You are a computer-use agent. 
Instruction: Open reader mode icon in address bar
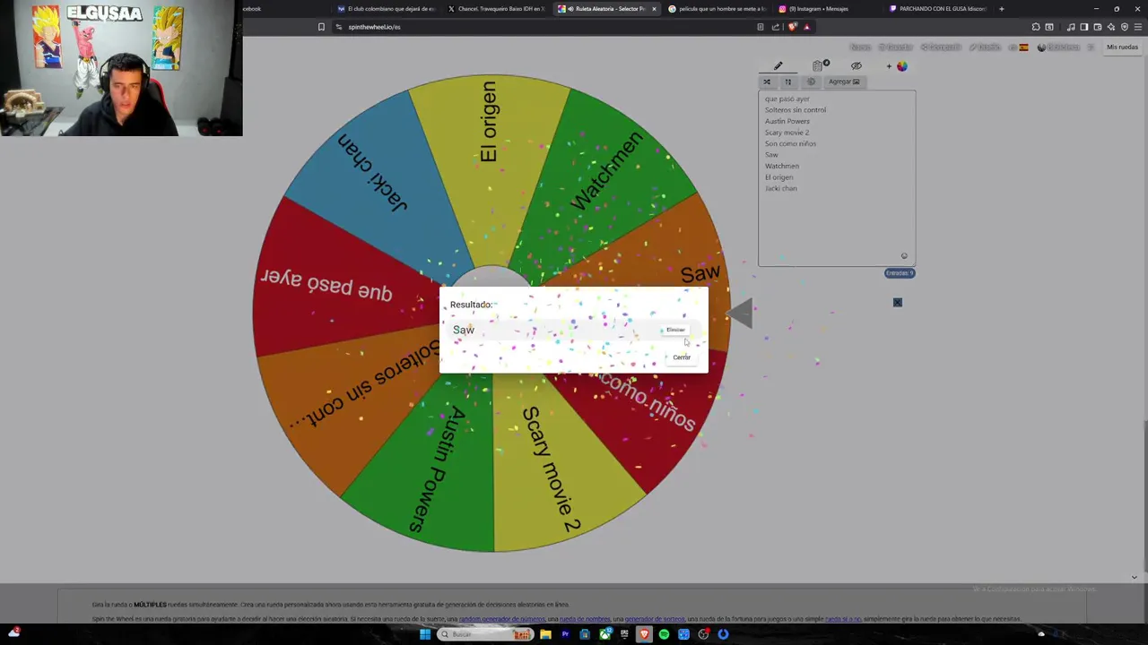(x=761, y=27)
